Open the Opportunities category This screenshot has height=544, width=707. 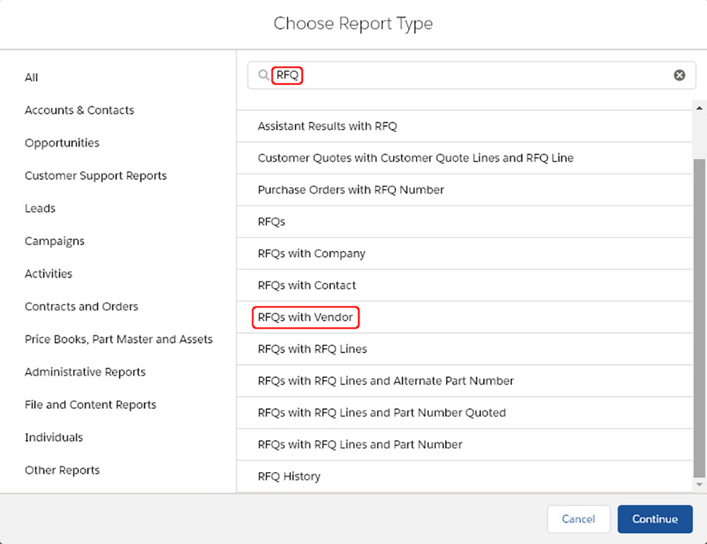pyautogui.click(x=62, y=142)
